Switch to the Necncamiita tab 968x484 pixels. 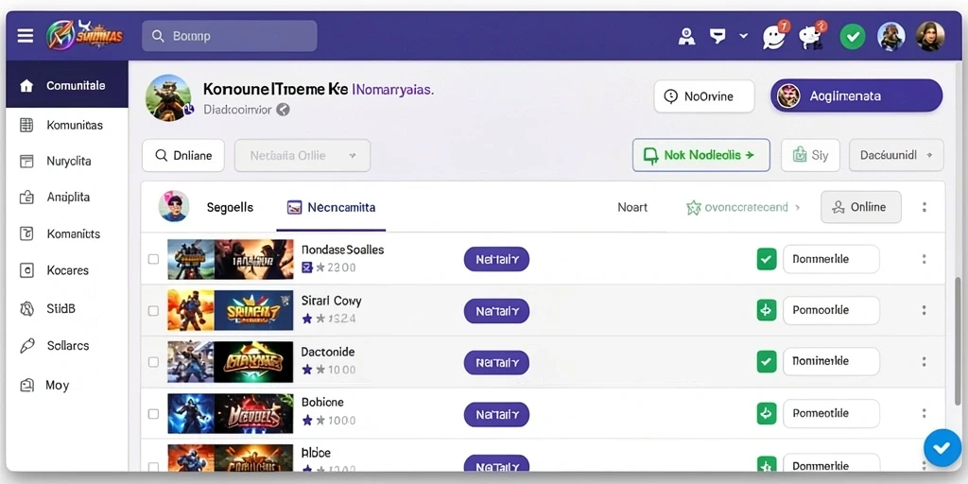[332, 207]
